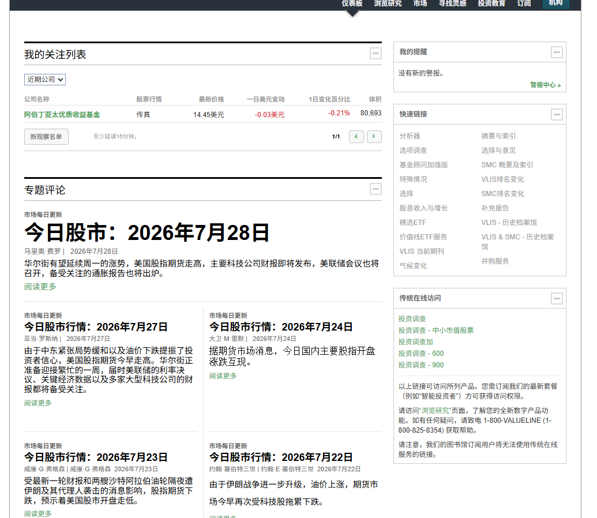The width and height of the screenshot is (597, 518).
Task: Read more of the July 24 article
Action: point(223,376)
